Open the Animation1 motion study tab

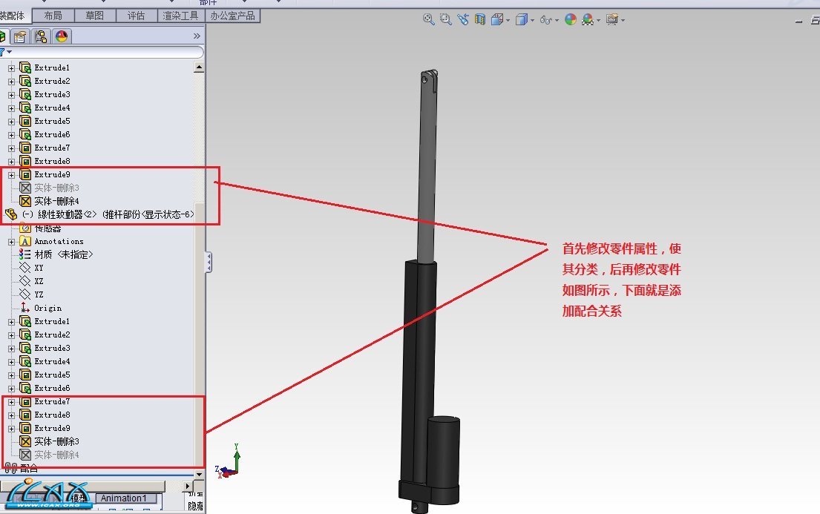tap(123, 498)
